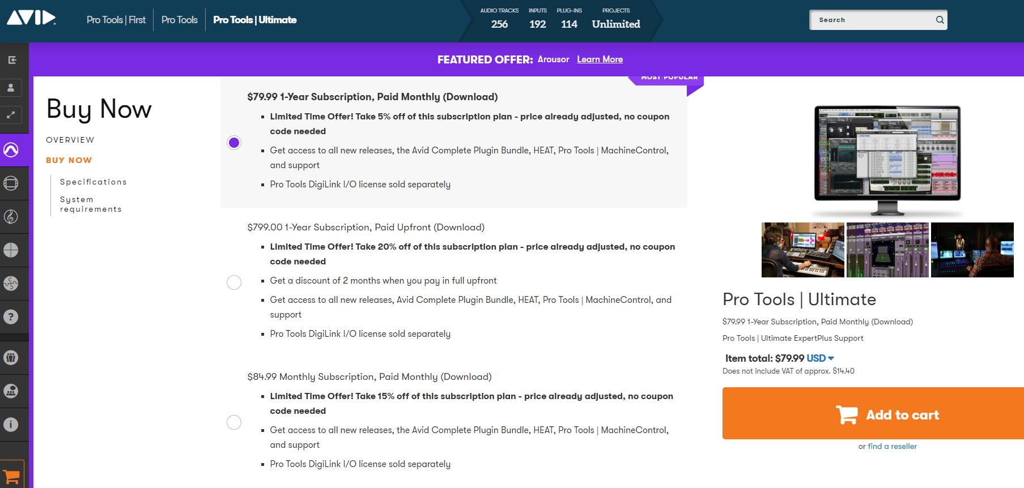Open the treble clef notation icon

point(11,217)
